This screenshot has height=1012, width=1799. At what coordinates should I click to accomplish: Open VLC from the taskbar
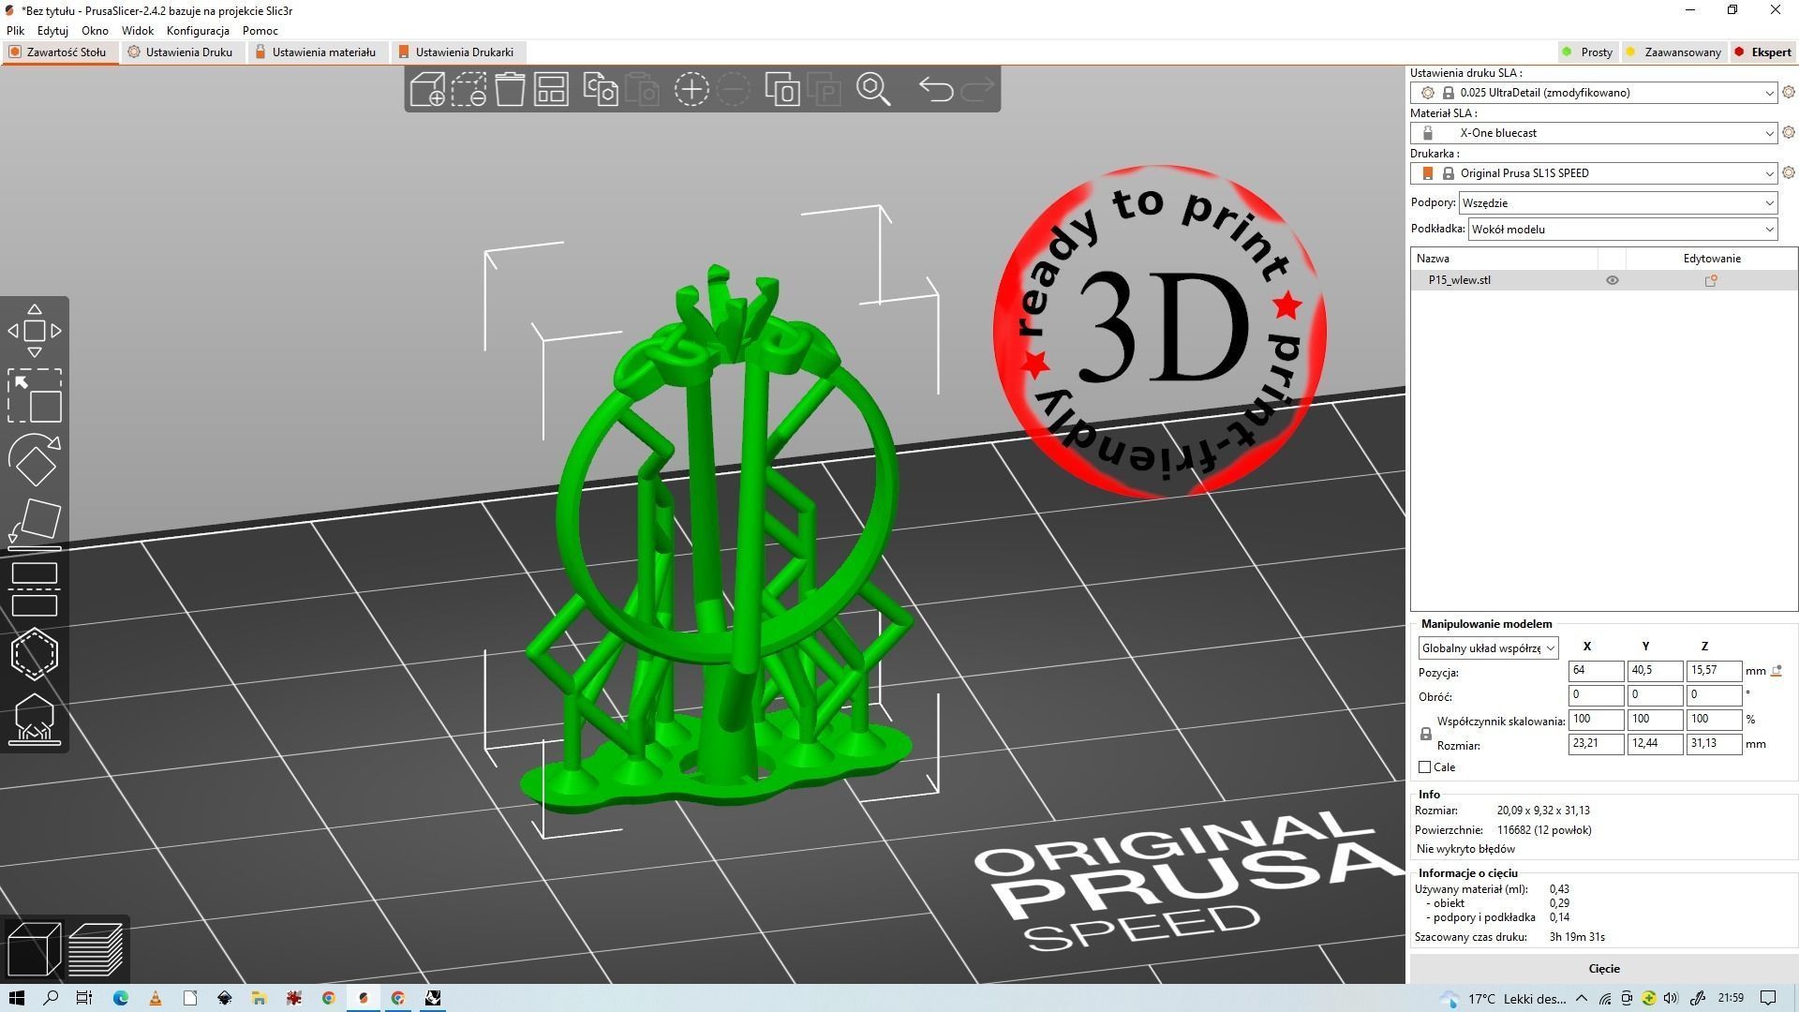point(156,998)
